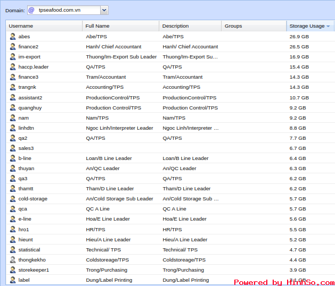Click user icon for storekeeper1

point(13,270)
